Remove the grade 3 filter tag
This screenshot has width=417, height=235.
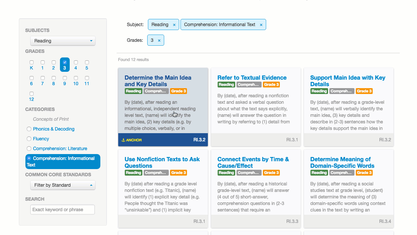pos(159,40)
